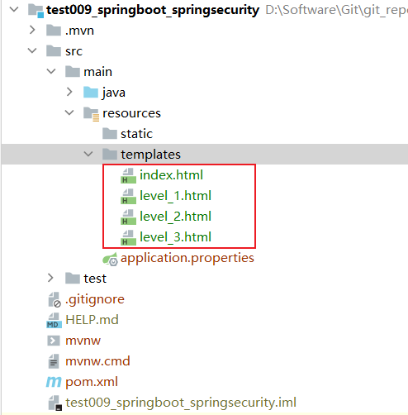Select the static folder

[136, 134]
